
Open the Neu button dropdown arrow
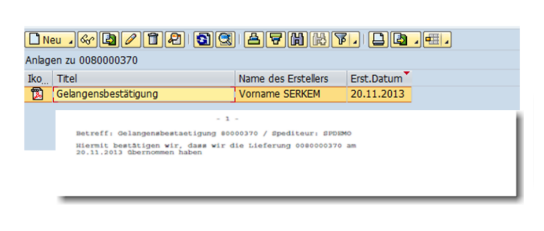pyautogui.click(x=71, y=40)
